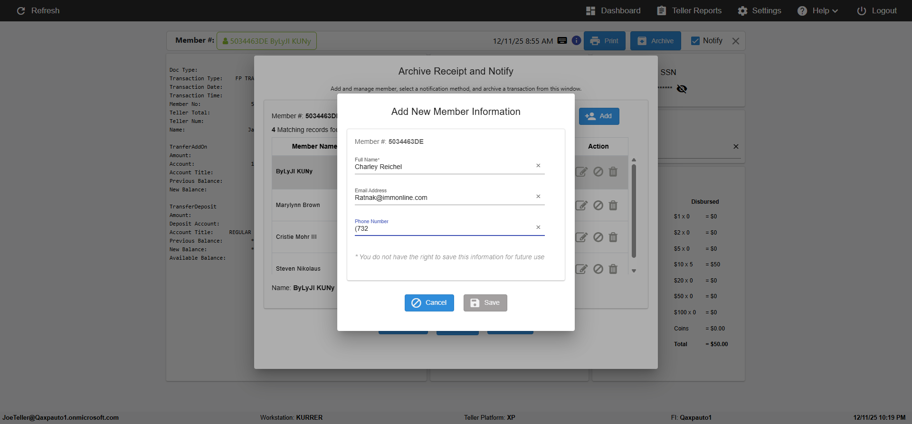Click the Member Name column header

coord(314,146)
